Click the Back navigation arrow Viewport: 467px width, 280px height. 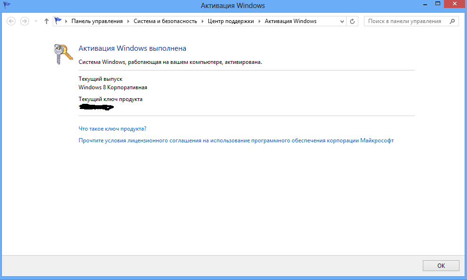coord(11,21)
